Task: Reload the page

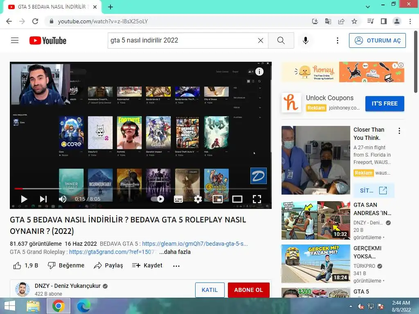Action: [x=35, y=21]
